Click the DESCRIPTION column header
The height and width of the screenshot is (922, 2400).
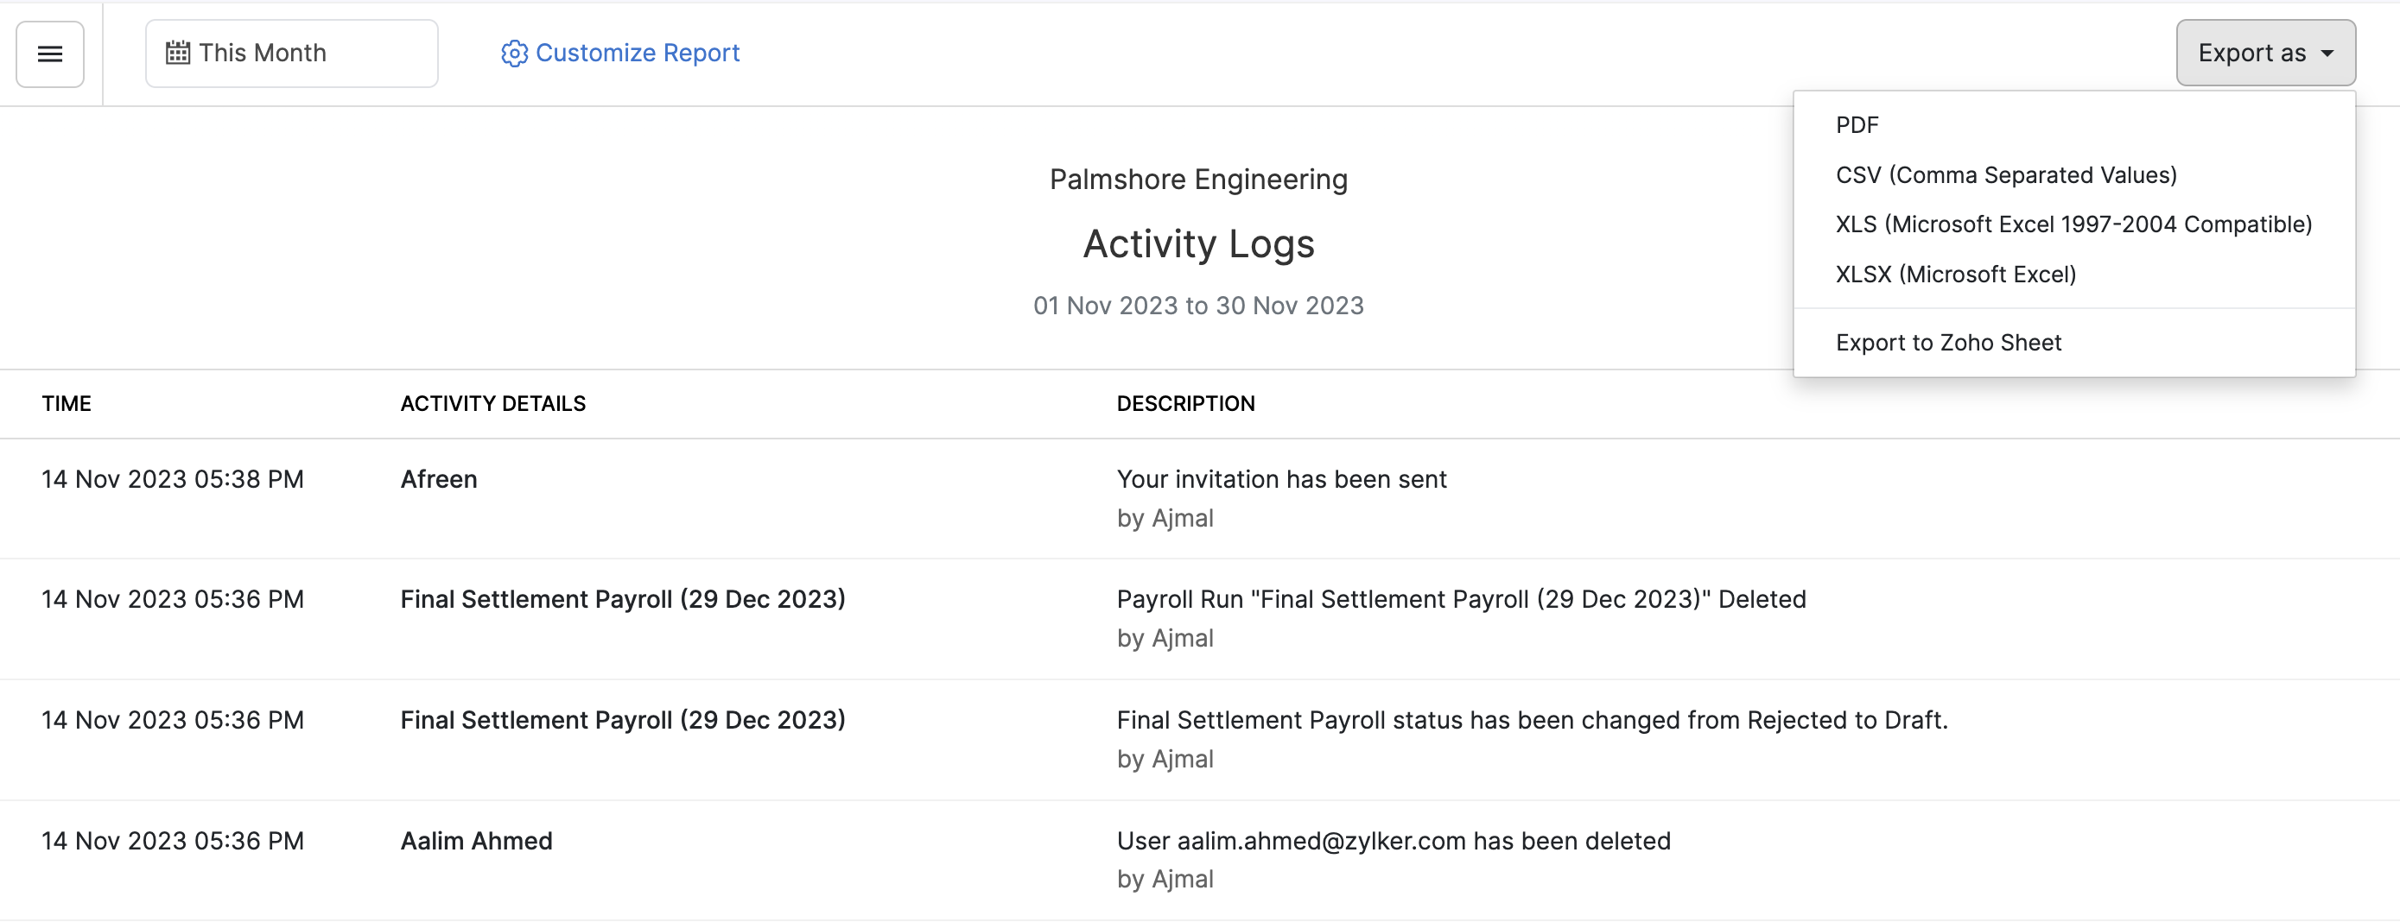coord(1185,403)
